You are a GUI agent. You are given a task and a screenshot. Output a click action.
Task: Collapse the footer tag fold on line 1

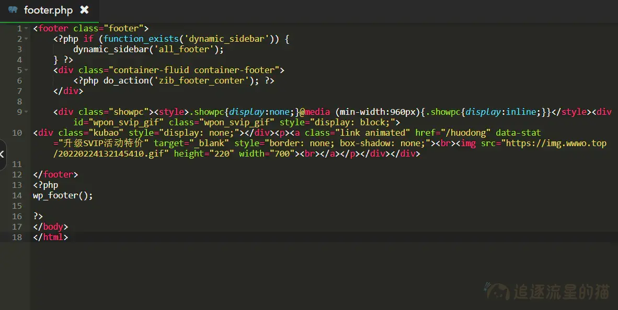[26, 29]
